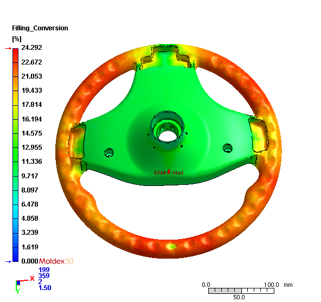Pick the red top segment of color bar
Screen dimensions: 321x302
[x=15, y=55]
